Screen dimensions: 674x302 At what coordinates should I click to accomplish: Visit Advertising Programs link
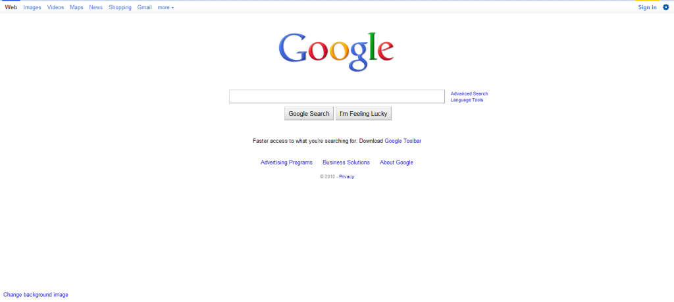(286, 163)
